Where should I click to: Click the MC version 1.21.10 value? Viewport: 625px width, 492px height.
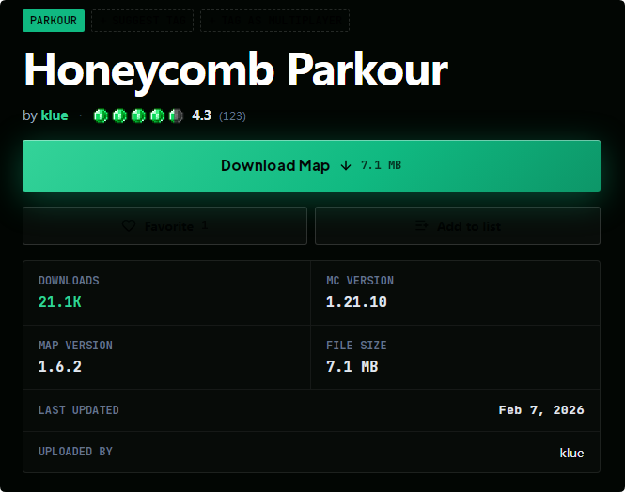click(x=356, y=301)
